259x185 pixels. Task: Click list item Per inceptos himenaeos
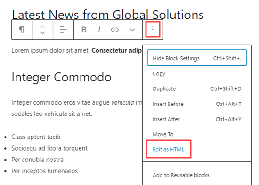(x=44, y=171)
